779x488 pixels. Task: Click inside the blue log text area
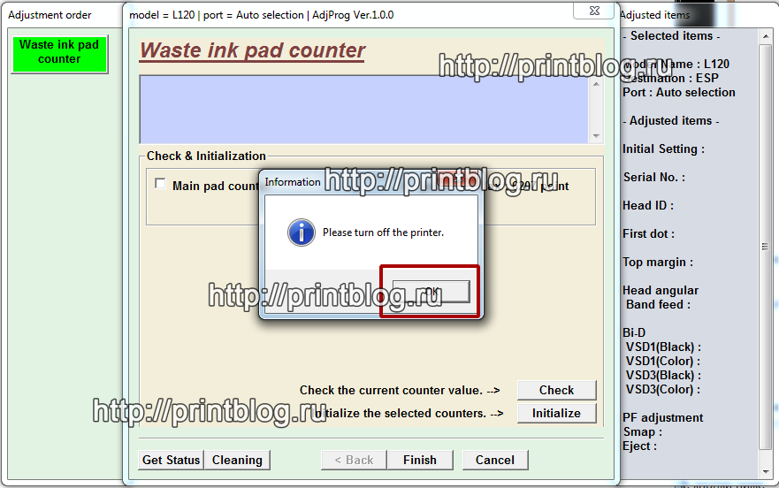point(363,109)
